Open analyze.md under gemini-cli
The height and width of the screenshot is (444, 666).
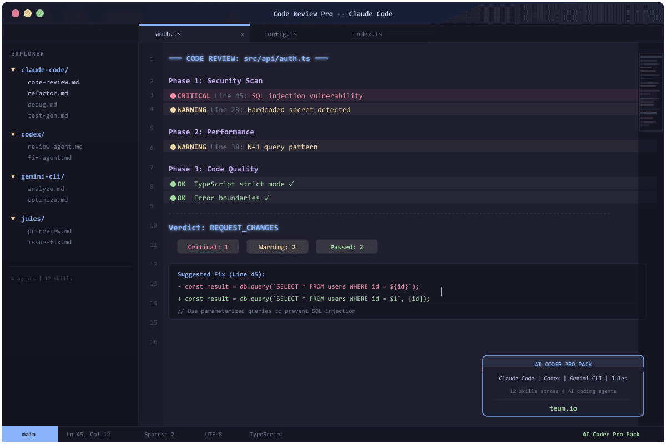[46, 189]
